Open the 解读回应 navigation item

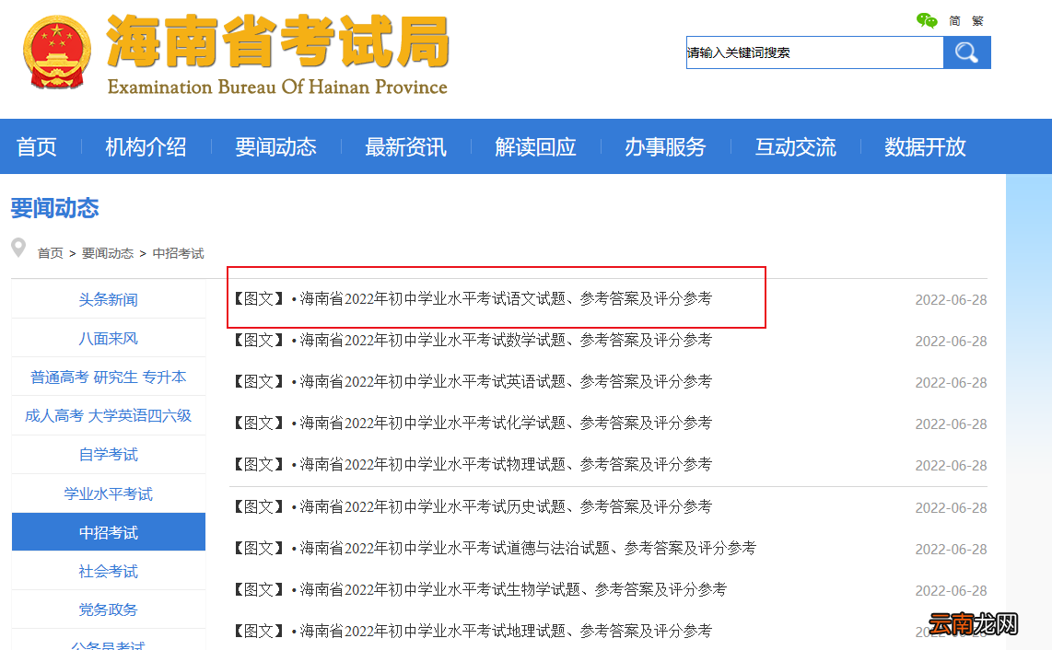click(x=535, y=147)
